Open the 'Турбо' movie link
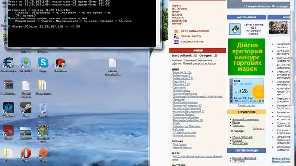The image size is (296, 166). (x=177, y=124)
